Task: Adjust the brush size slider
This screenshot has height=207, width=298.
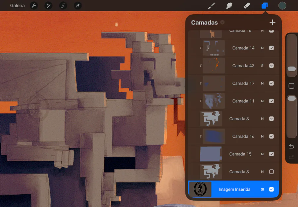Action: (x=291, y=69)
